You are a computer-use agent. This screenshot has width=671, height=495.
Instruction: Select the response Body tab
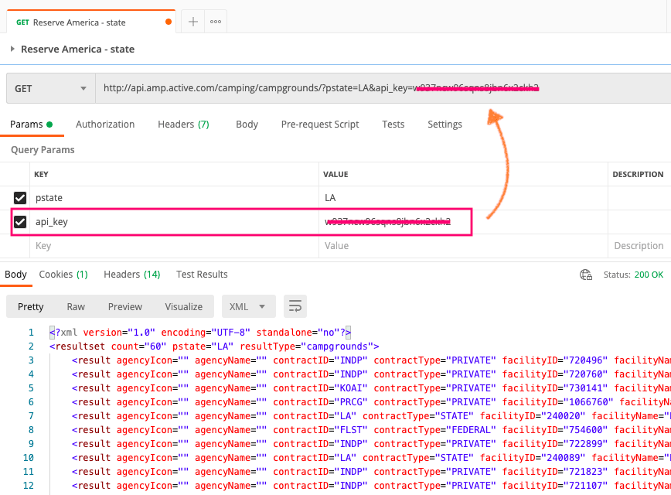tap(15, 275)
